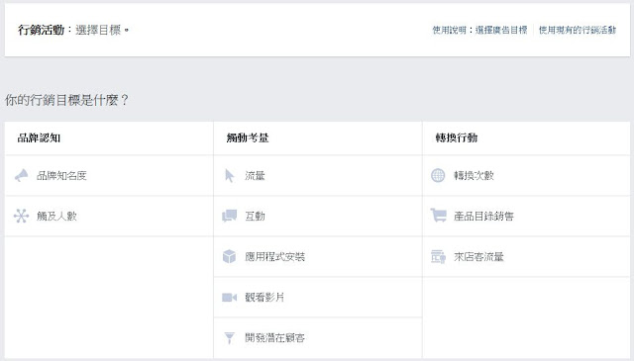Click the video camera icon for 觀看影片

(229, 298)
